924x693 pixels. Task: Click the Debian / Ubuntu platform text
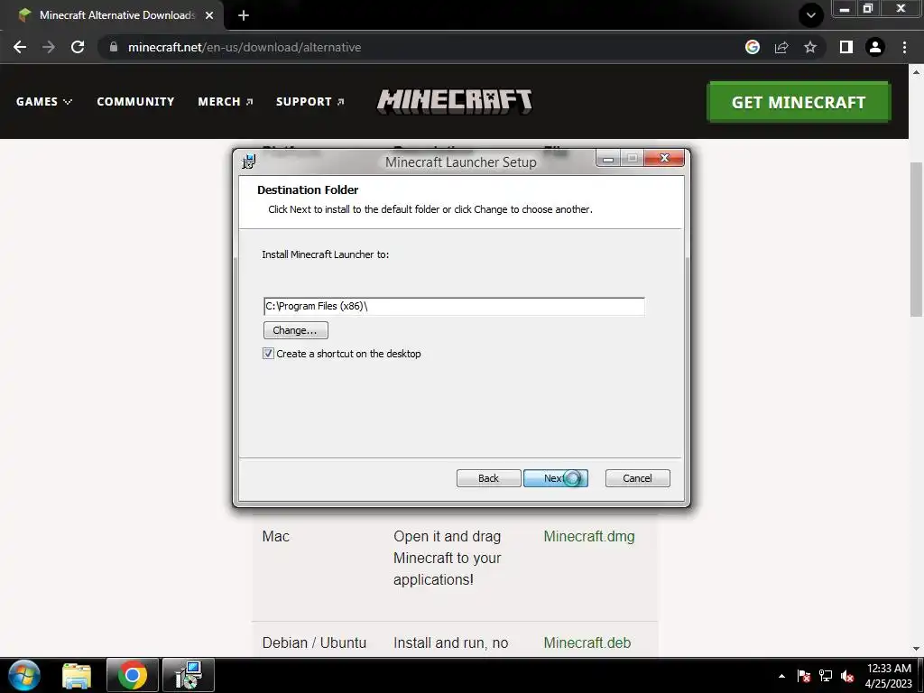[314, 642]
